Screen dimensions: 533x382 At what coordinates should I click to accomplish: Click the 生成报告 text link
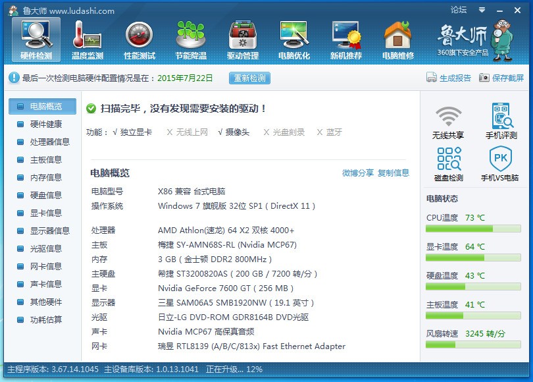click(455, 78)
